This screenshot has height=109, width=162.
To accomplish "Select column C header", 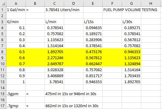I will [54, 3].
